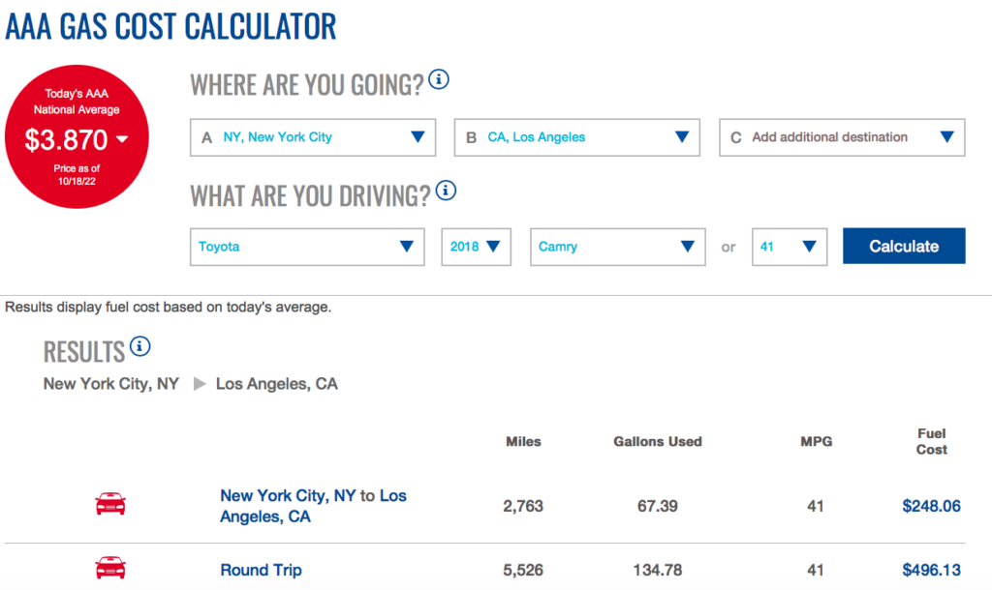Click info icon beside What Are You Driving

point(446,191)
